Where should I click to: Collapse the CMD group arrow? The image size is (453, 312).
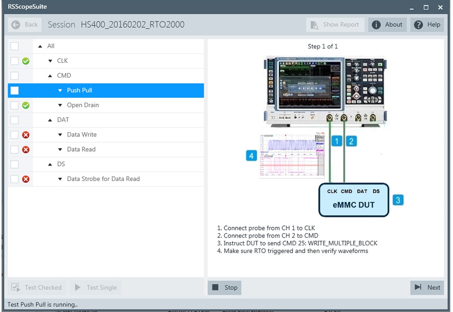(50, 75)
